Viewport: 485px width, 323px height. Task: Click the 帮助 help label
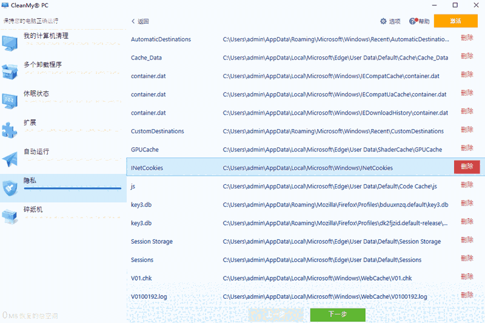pos(424,21)
